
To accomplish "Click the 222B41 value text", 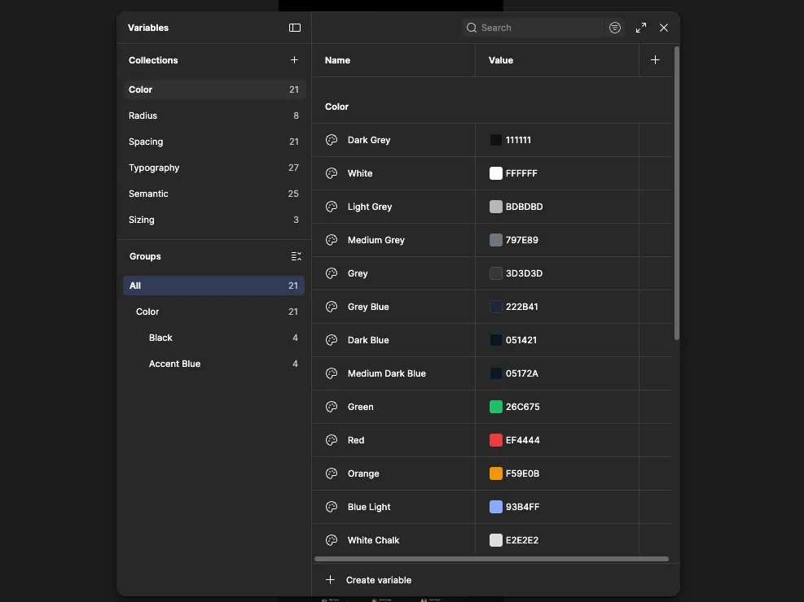I will point(522,307).
